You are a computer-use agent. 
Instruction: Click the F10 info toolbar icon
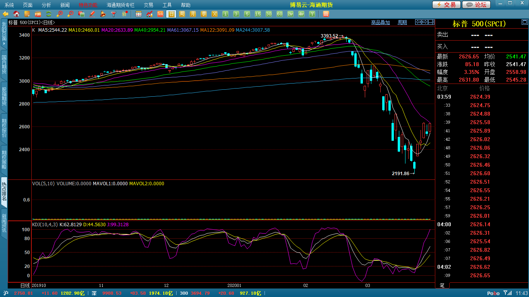pos(38,14)
